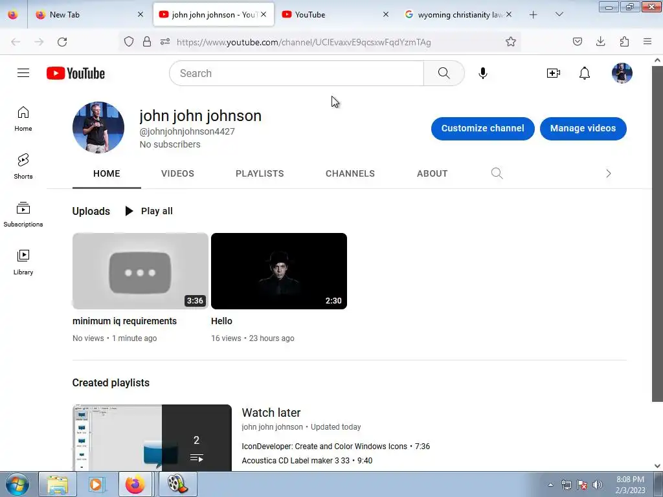Screen dimensions: 663x497
Task: Open a new browser tab with plus
Action: click(x=534, y=15)
